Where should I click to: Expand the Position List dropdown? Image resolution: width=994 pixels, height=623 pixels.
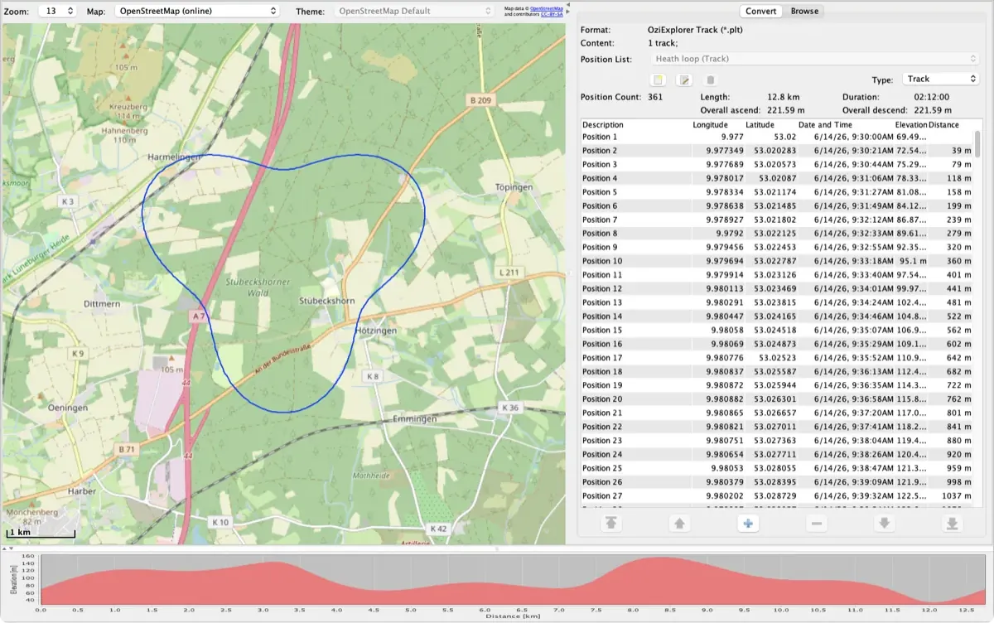[x=814, y=59]
